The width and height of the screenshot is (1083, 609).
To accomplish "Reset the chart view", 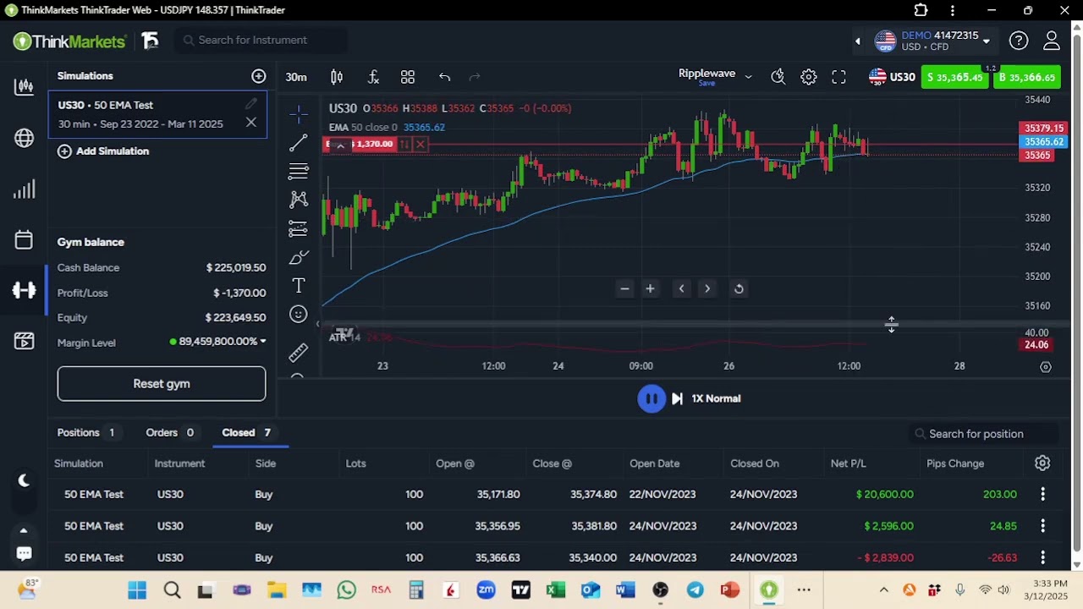I will click(x=739, y=289).
